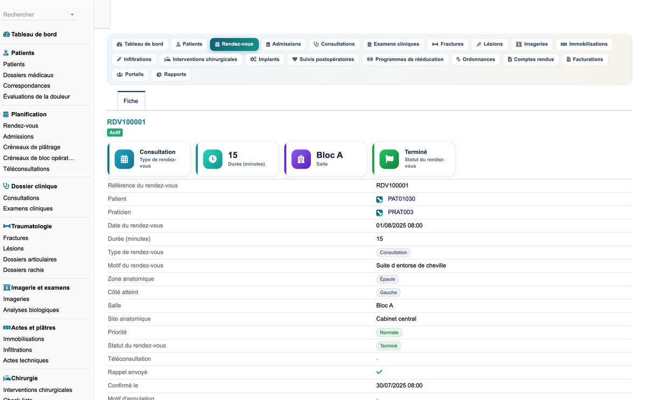Click the icon beside PRAT003
The width and height of the screenshot is (646, 400).
click(x=380, y=213)
